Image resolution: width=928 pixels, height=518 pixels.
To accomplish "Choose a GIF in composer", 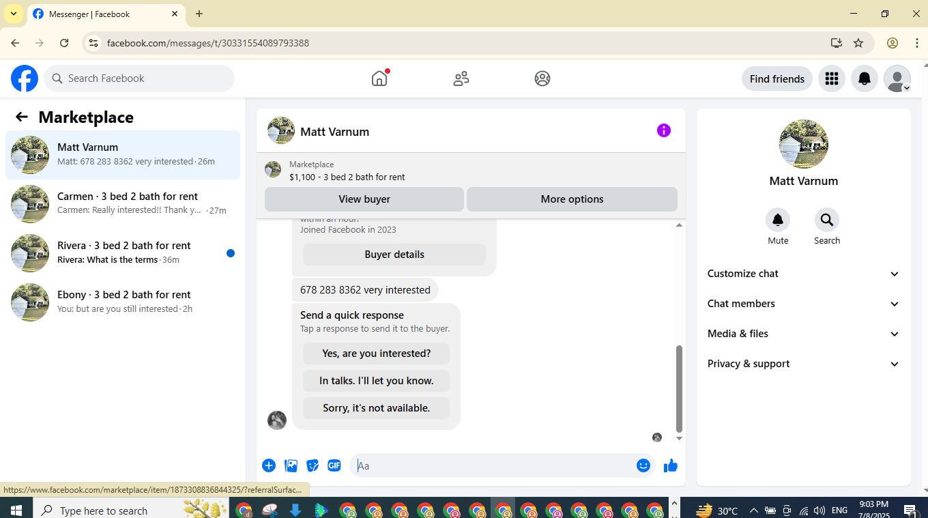I will point(334,465).
